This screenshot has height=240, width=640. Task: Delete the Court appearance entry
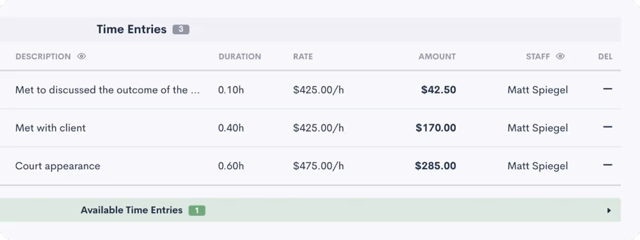pos(607,165)
